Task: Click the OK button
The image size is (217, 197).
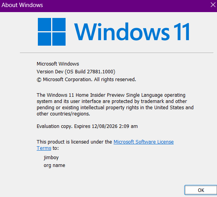Action: 201,190
